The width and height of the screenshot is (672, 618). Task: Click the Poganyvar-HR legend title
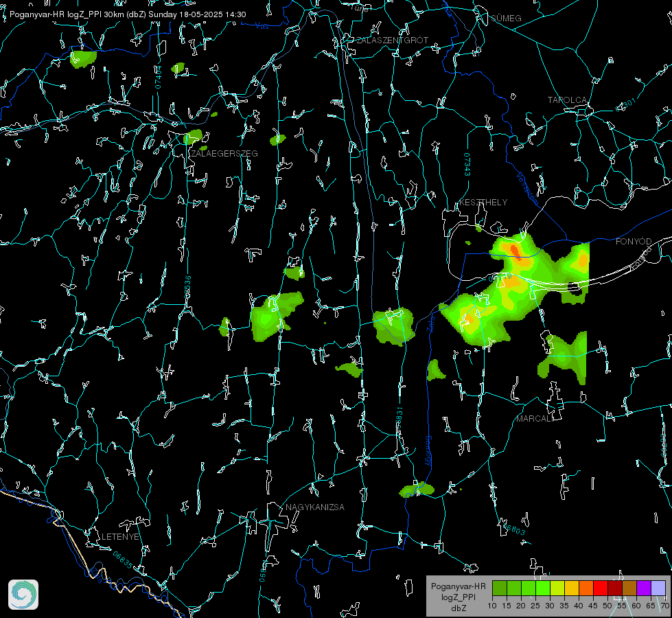coord(458,586)
